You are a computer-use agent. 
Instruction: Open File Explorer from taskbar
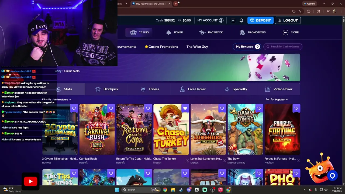click(x=173, y=190)
